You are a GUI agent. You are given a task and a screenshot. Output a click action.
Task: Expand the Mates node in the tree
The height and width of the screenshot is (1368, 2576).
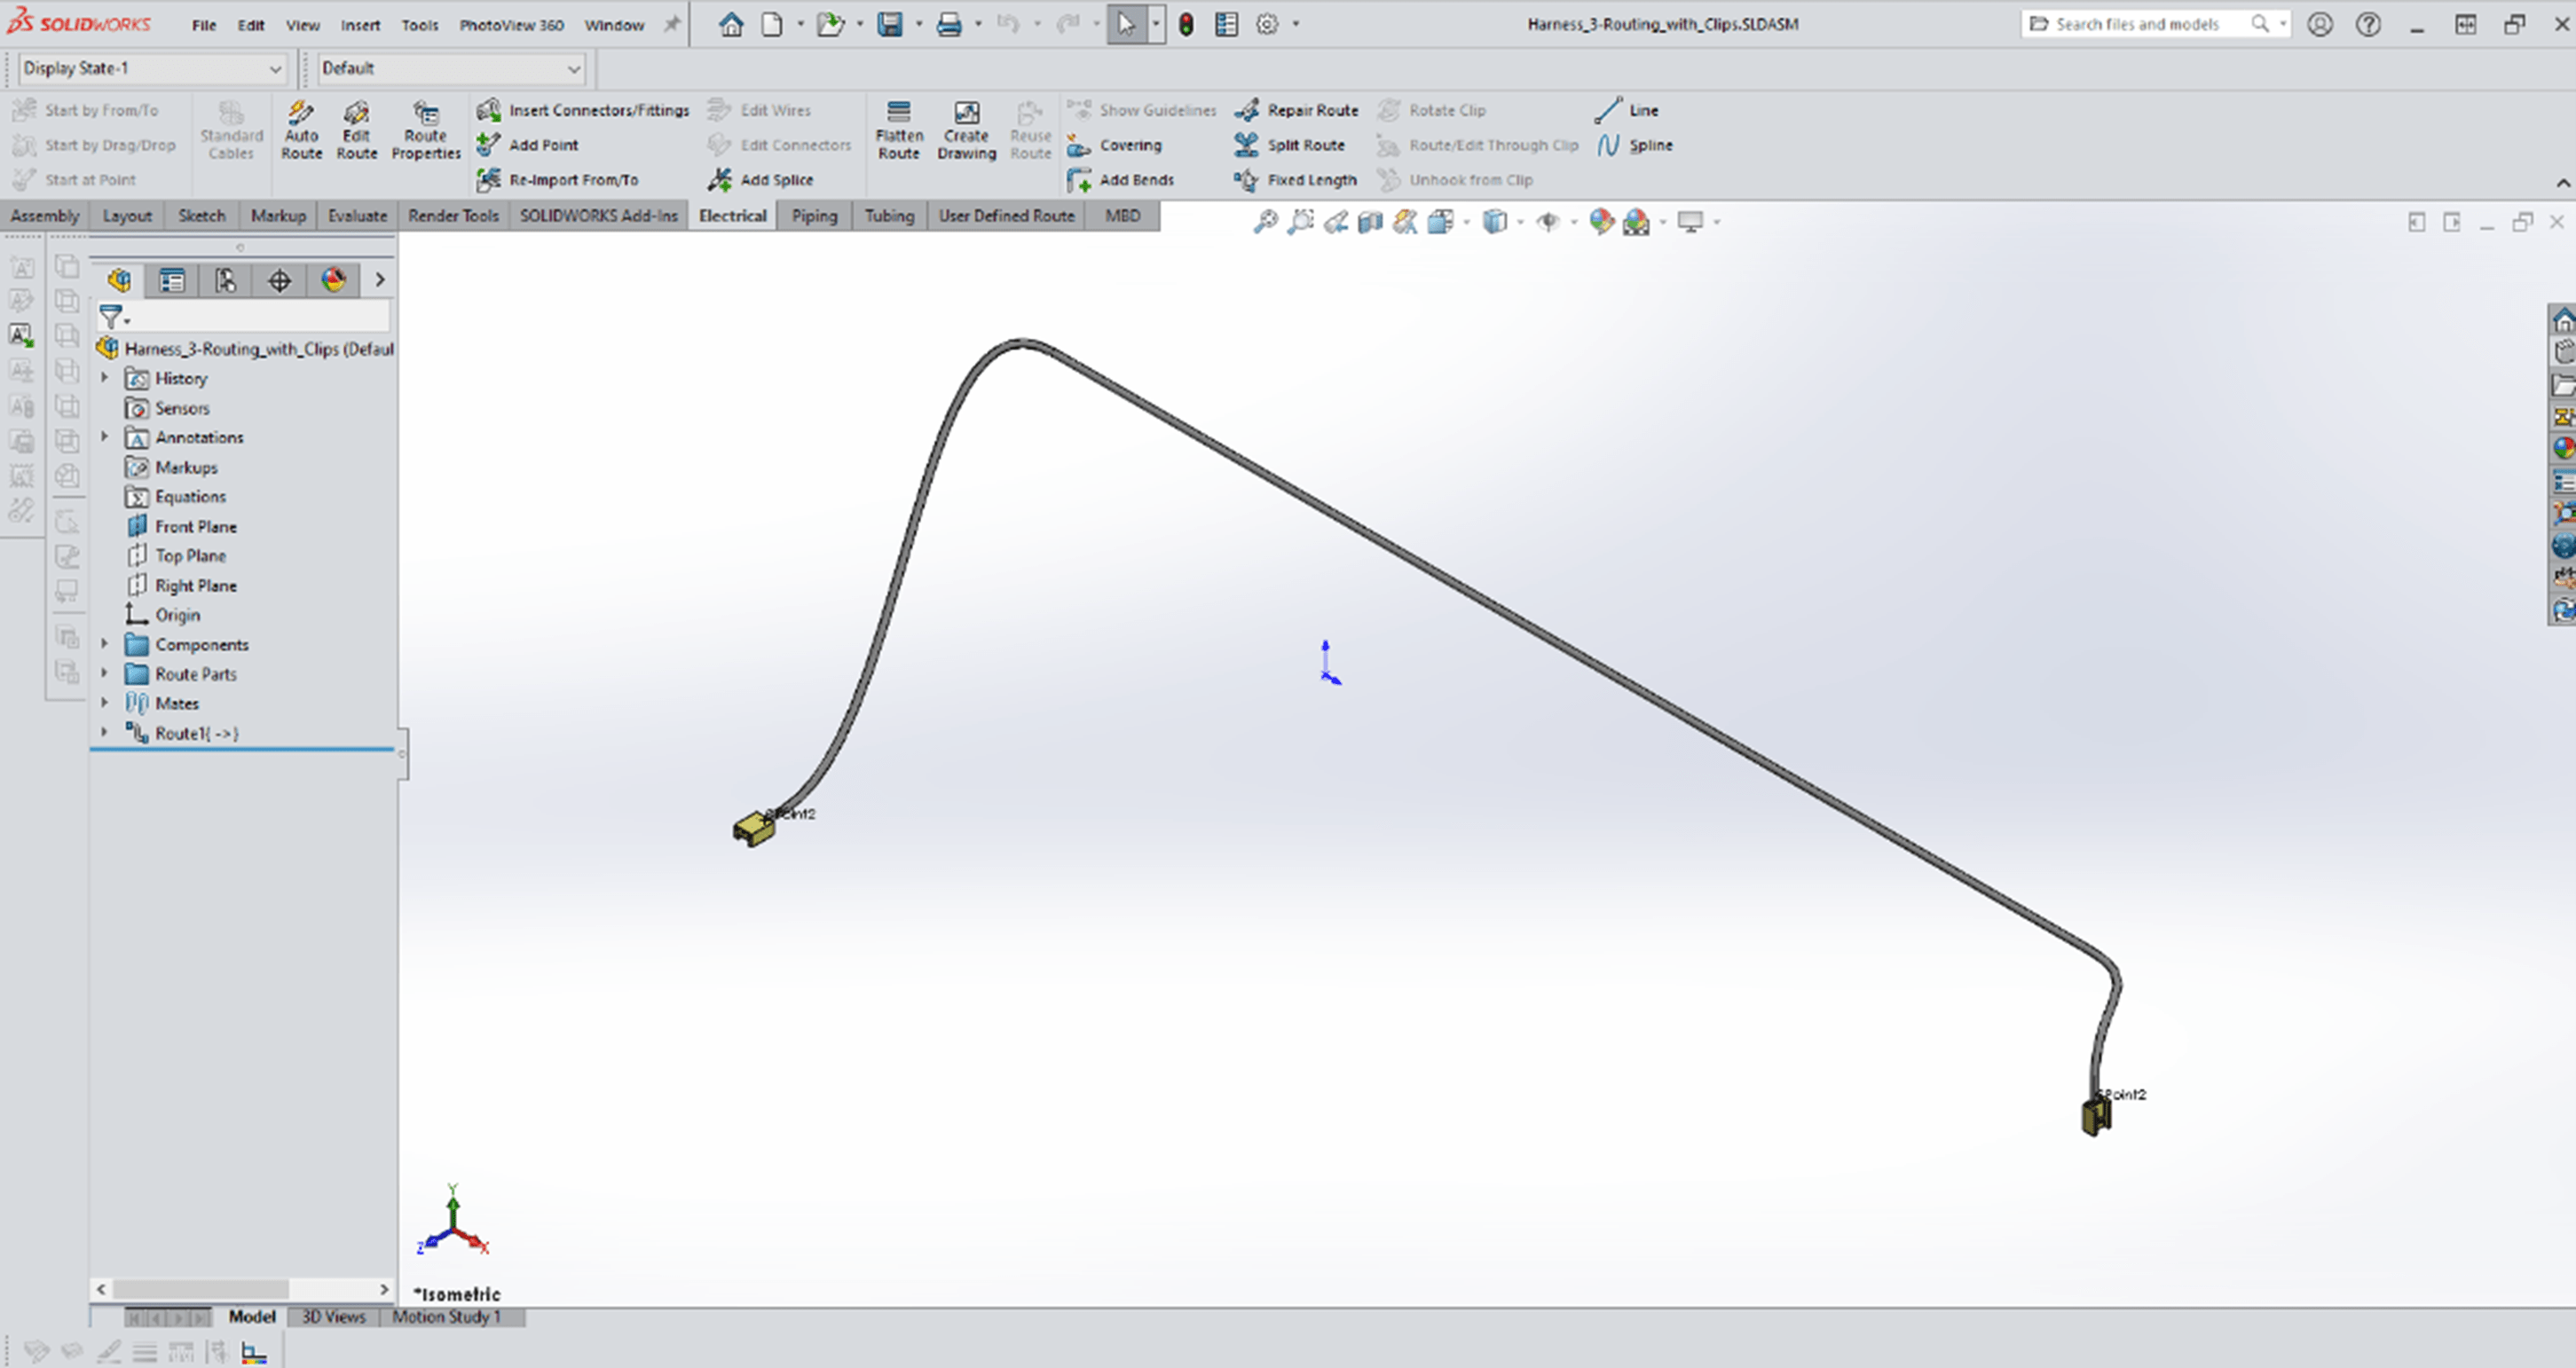104,703
